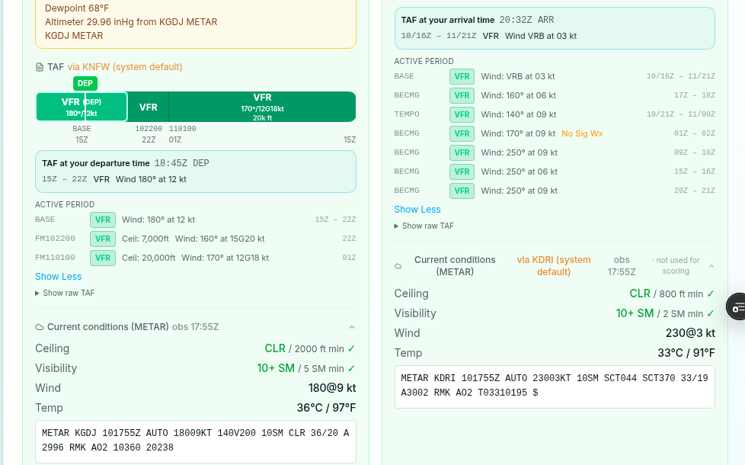745x465 pixels.
Task: Select the highlighted VFR departure timeline segment
Action: point(82,107)
